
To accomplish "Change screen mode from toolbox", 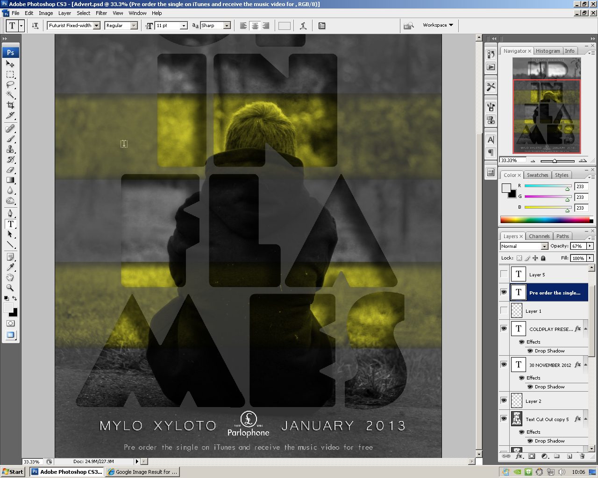I will click(x=10, y=335).
